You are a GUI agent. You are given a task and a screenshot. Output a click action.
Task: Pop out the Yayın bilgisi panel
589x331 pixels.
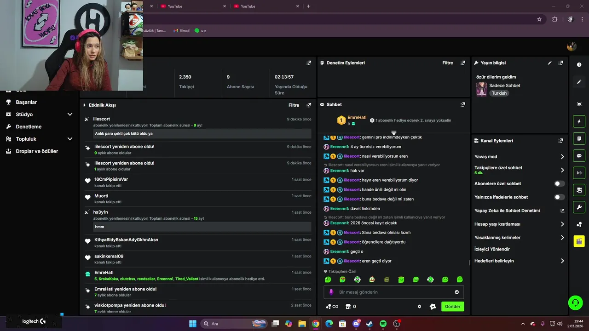(560, 63)
